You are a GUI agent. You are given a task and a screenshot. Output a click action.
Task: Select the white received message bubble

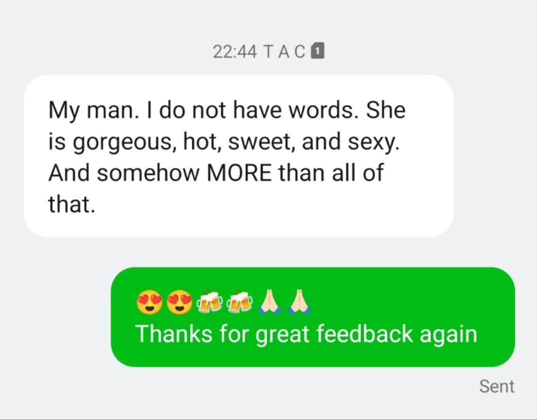239,156
